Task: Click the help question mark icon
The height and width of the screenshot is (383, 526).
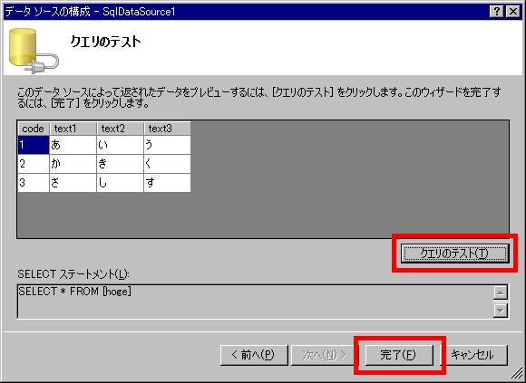Action: (x=497, y=12)
